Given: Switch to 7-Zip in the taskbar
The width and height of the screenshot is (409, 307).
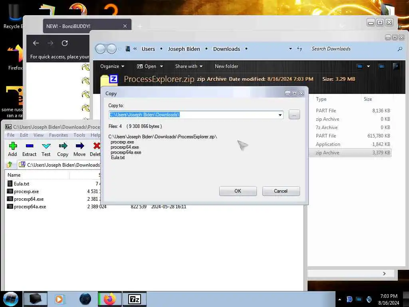Looking at the screenshot, I should [x=135, y=299].
